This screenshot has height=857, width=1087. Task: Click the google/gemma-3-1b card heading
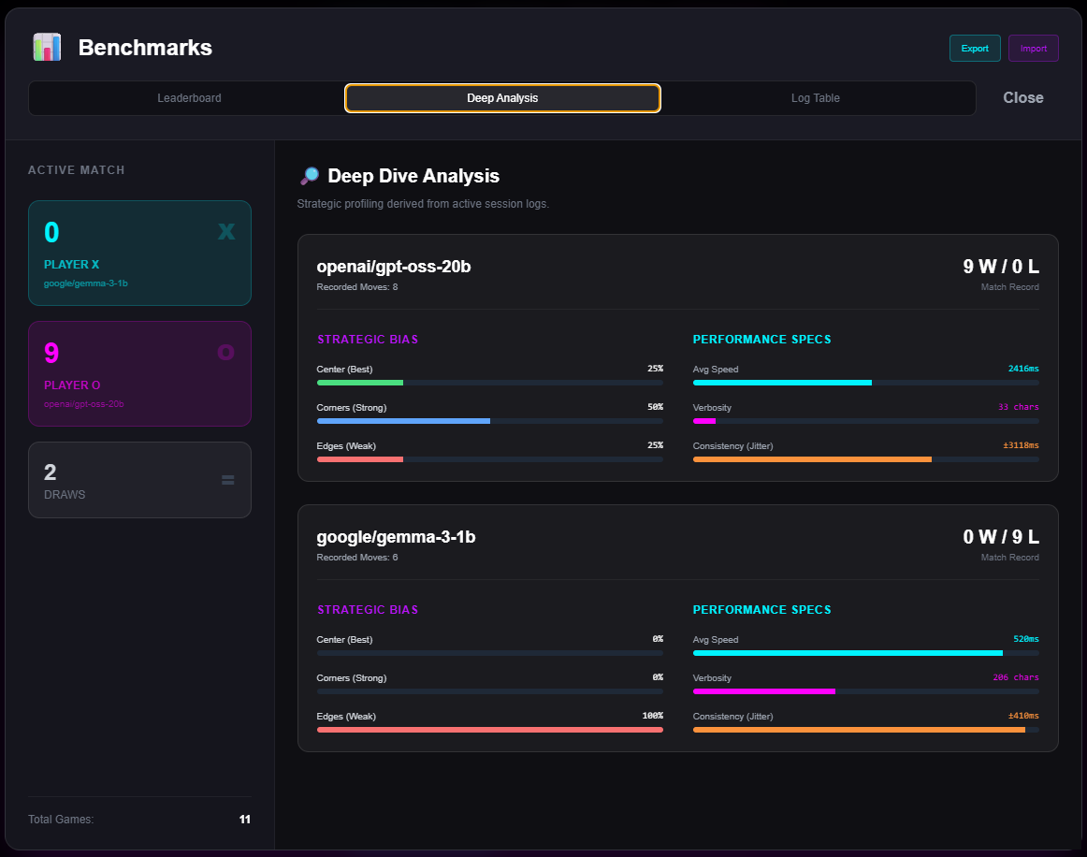396,537
